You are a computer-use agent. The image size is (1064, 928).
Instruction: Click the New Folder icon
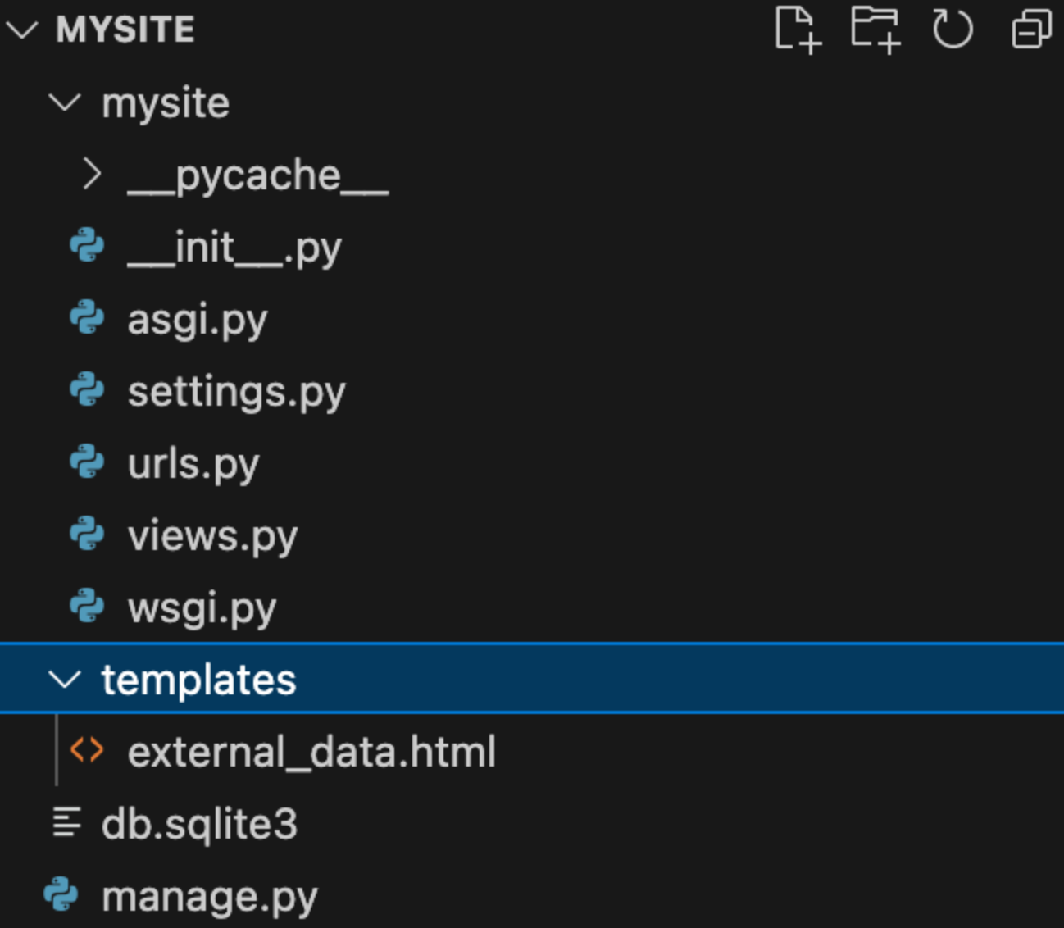coord(875,30)
